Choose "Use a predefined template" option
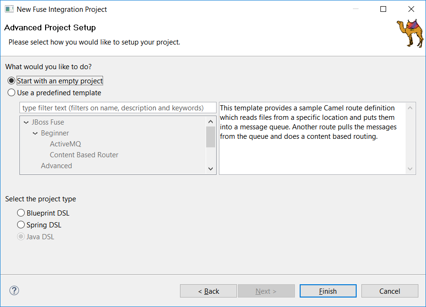This screenshot has height=307, width=426. 11,93
